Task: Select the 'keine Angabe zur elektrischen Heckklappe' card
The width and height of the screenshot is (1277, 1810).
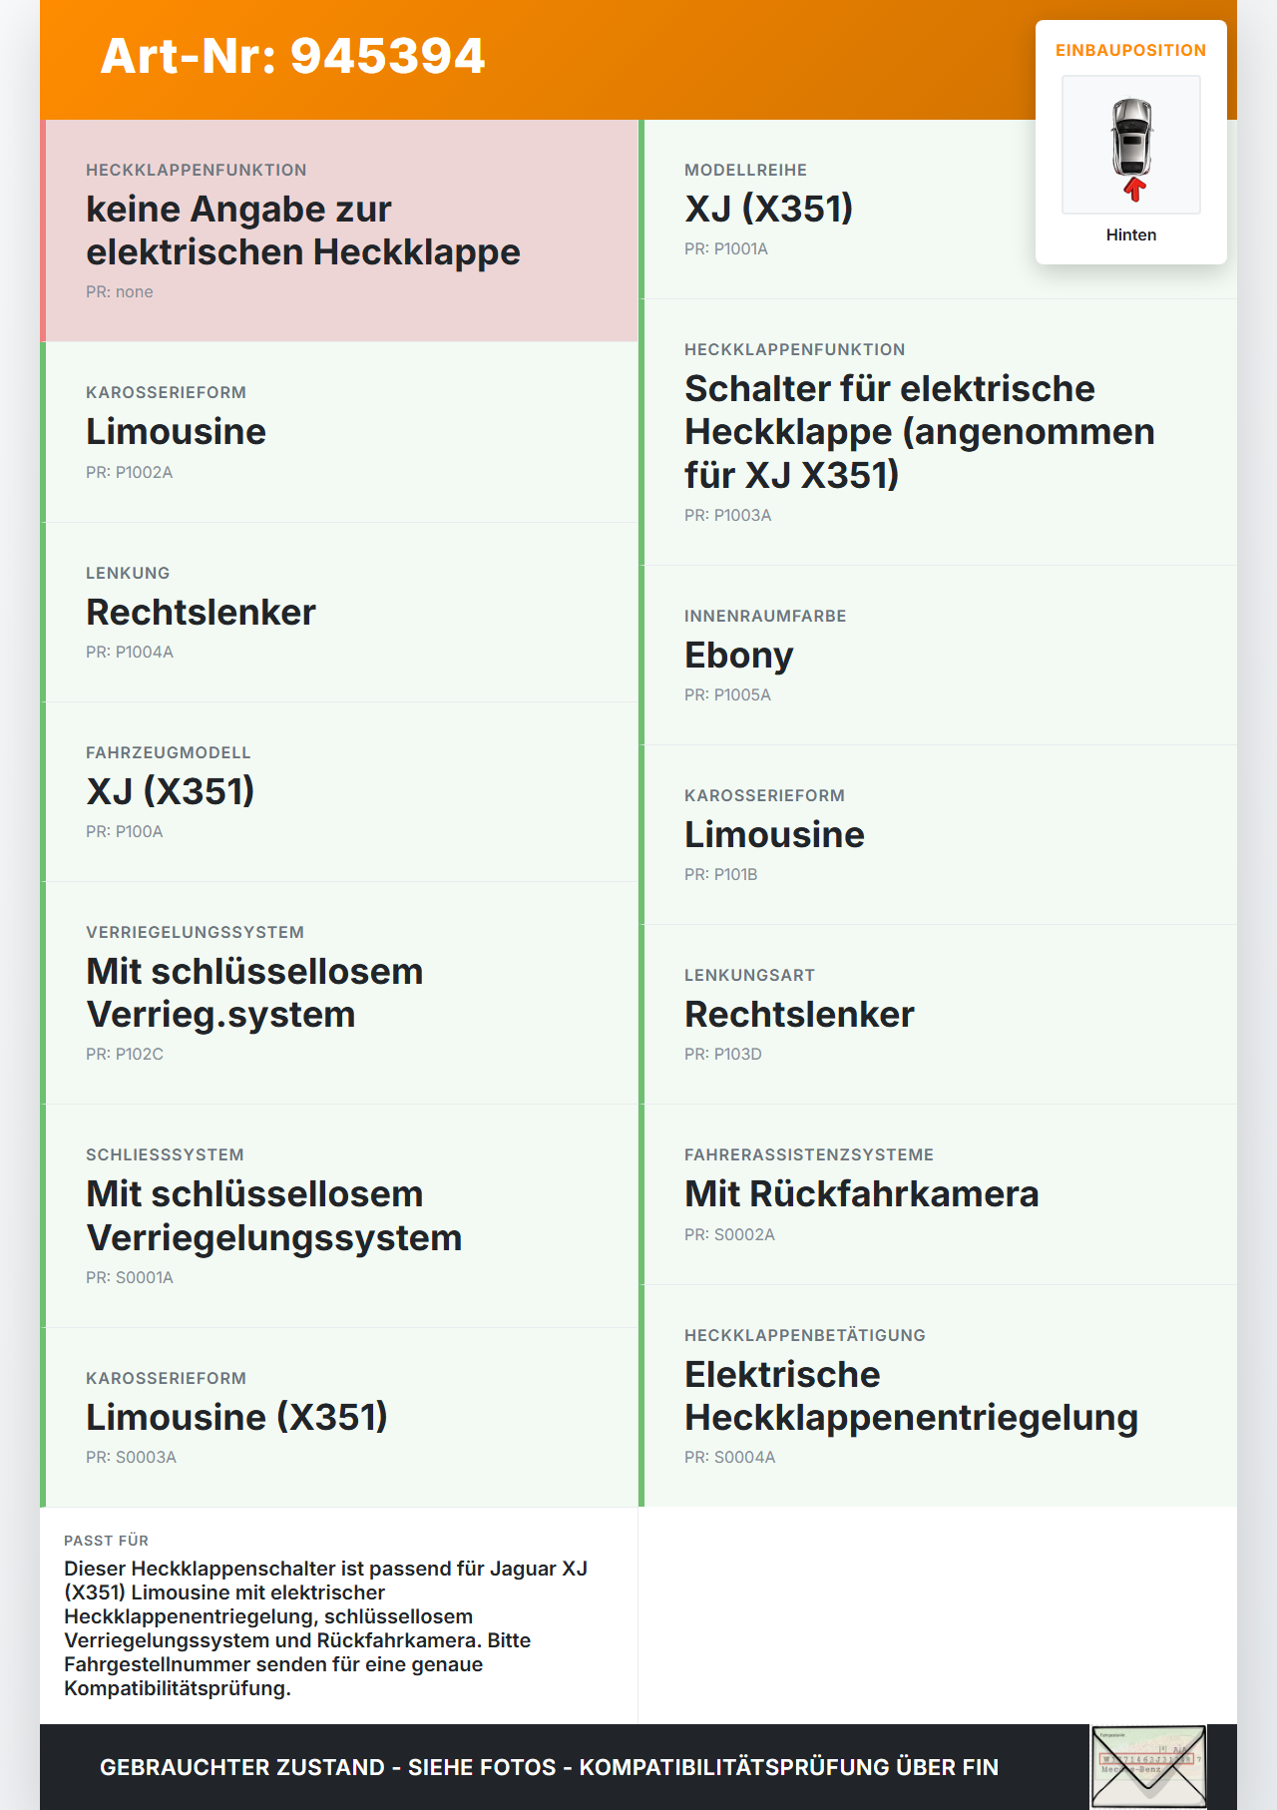Action: [339, 230]
